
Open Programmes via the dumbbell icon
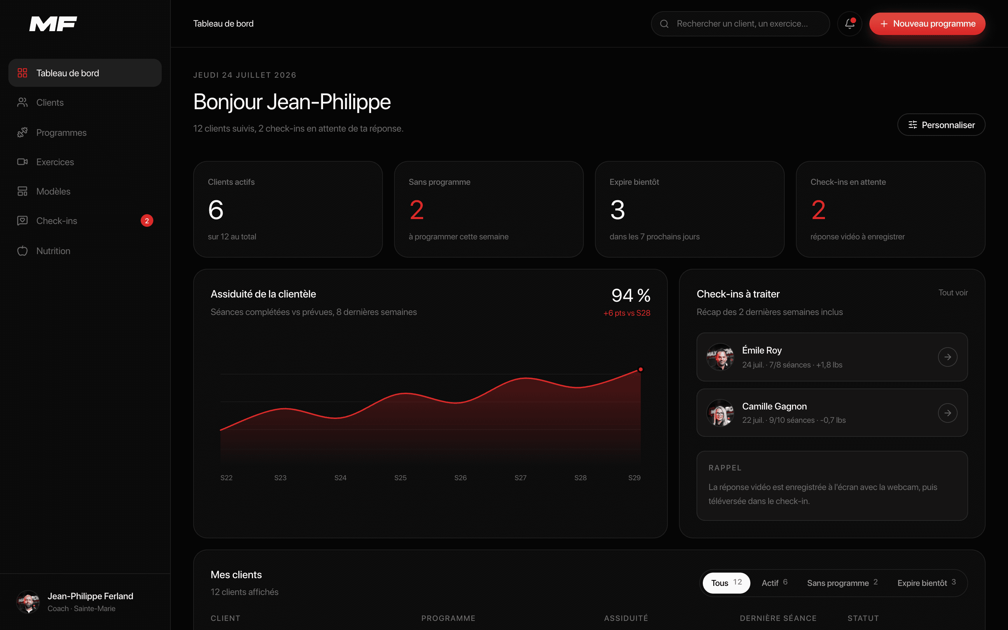[22, 133]
